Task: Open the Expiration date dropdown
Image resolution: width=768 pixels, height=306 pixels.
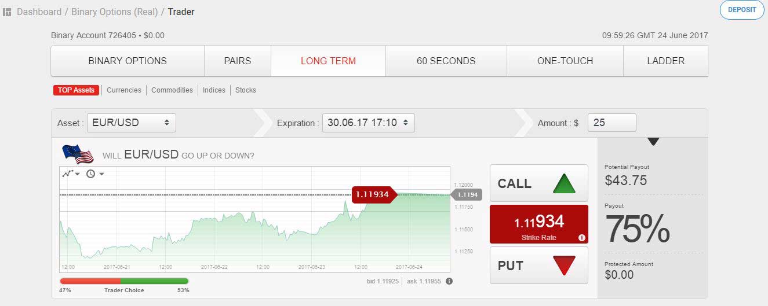Action: click(369, 123)
